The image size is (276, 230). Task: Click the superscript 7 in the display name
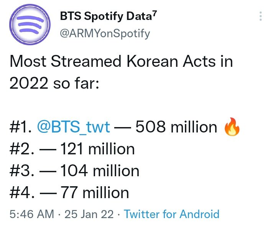(154, 13)
